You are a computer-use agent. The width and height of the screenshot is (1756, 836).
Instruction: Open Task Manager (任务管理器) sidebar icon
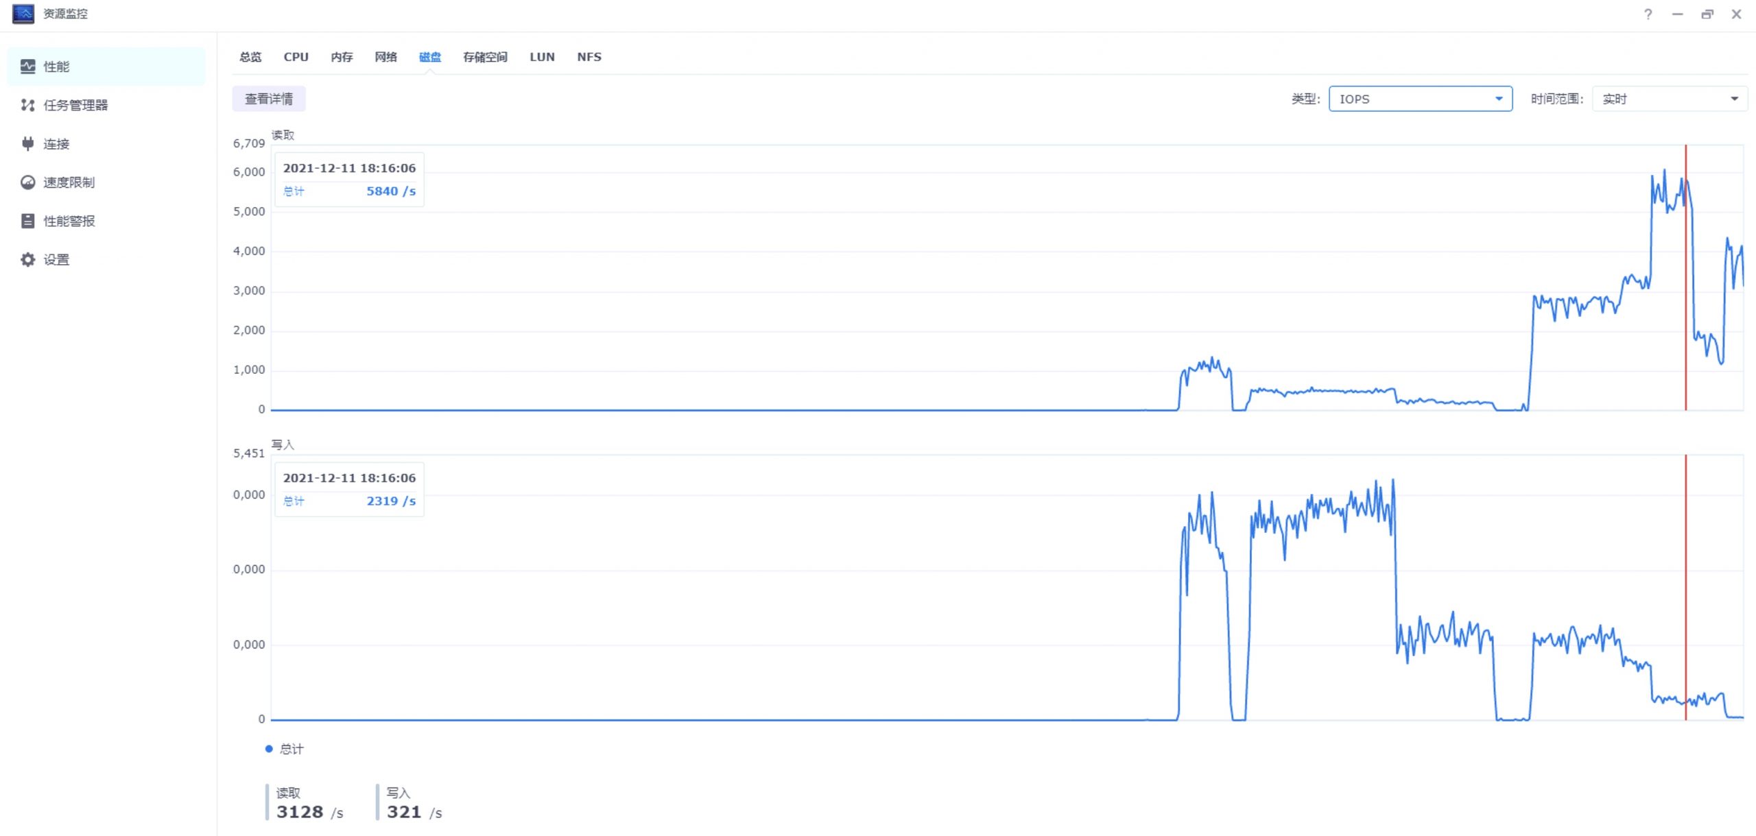click(x=27, y=105)
